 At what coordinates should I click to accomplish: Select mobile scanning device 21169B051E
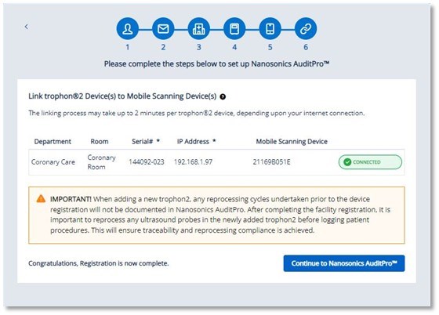click(x=271, y=162)
